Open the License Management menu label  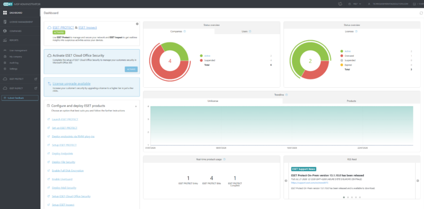(21, 22)
